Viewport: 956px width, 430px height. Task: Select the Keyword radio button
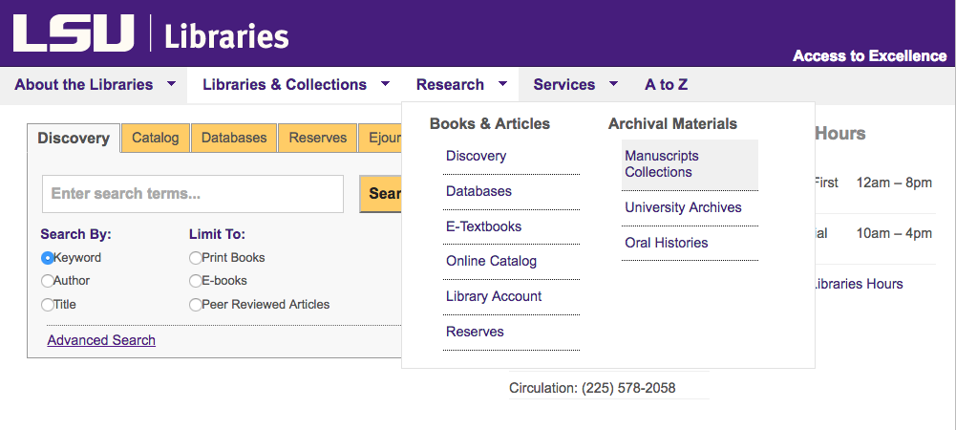[x=48, y=258]
